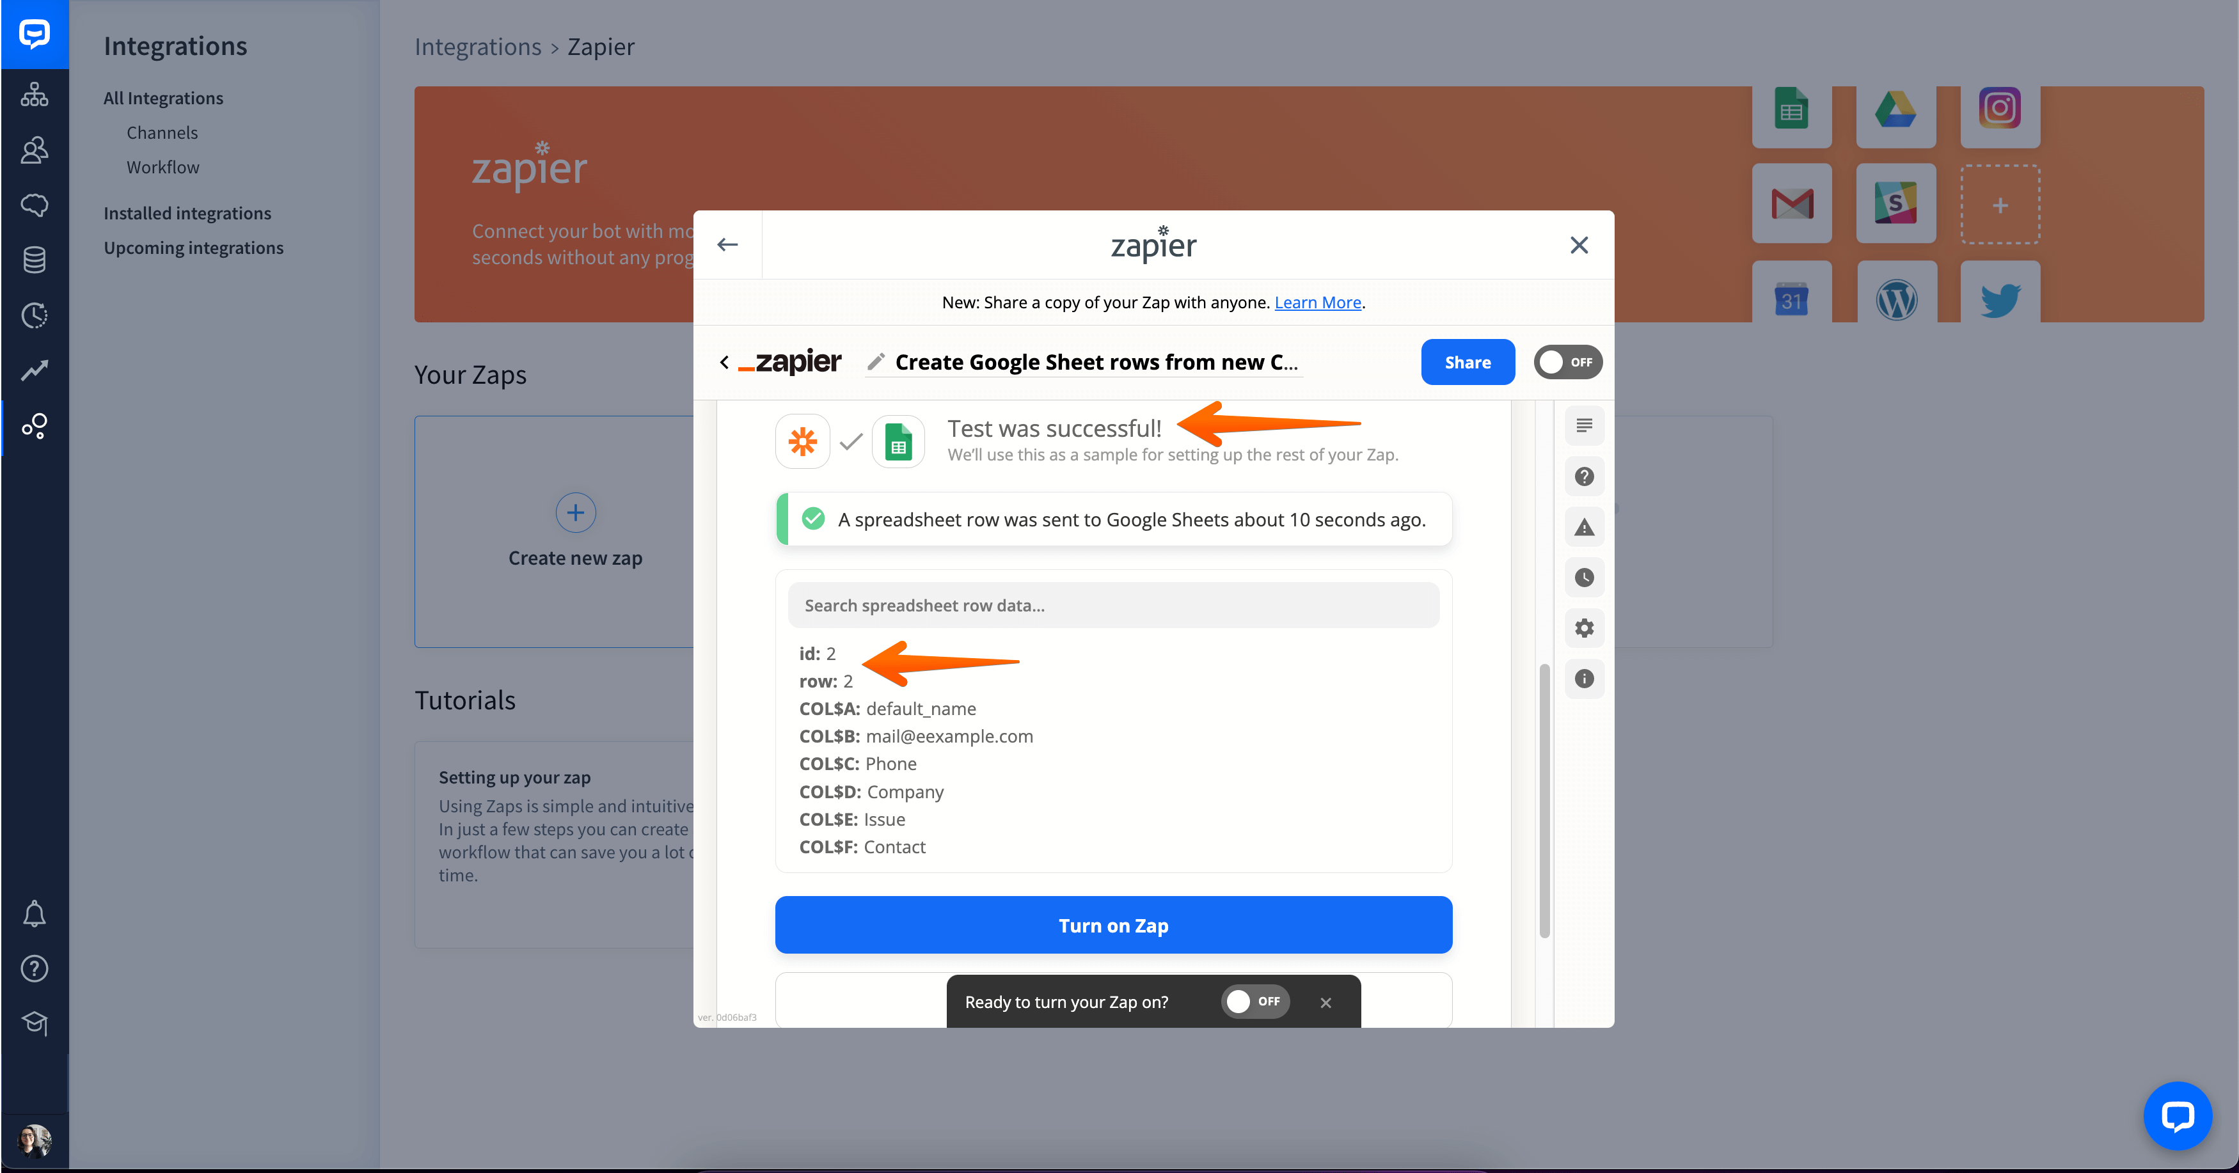Click the 'COL$B: mail@eexample.com' row

tap(916, 737)
